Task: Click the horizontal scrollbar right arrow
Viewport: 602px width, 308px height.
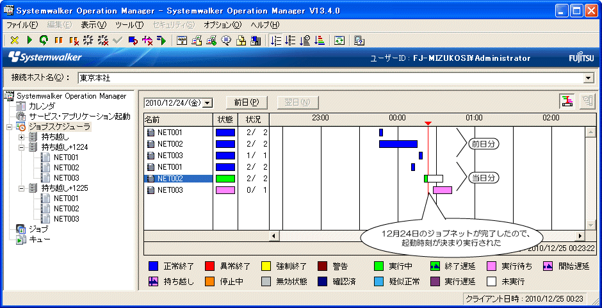Action: point(580,236)
